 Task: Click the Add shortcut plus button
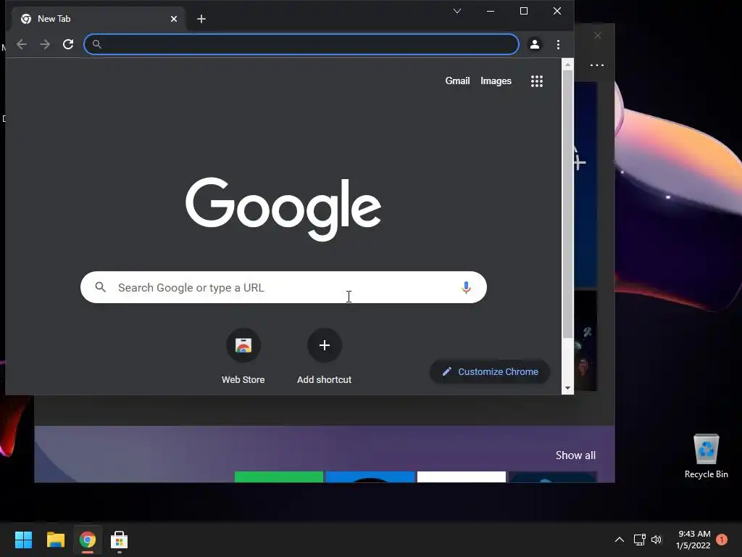click(324, 345)
